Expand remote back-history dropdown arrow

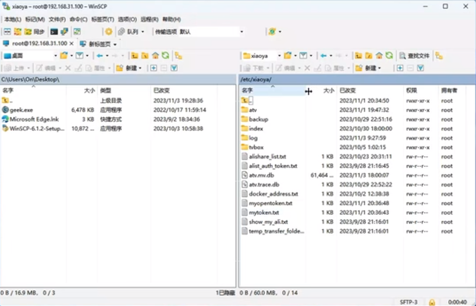point(331,56)
